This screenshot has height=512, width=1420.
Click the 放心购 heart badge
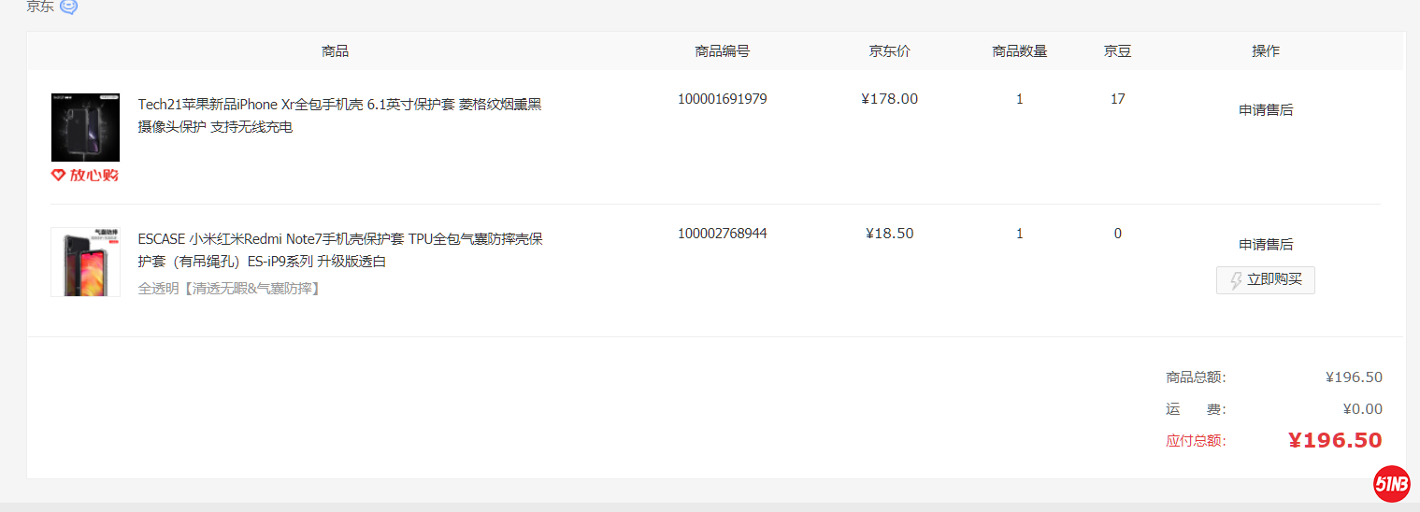[x=85, y=175]
